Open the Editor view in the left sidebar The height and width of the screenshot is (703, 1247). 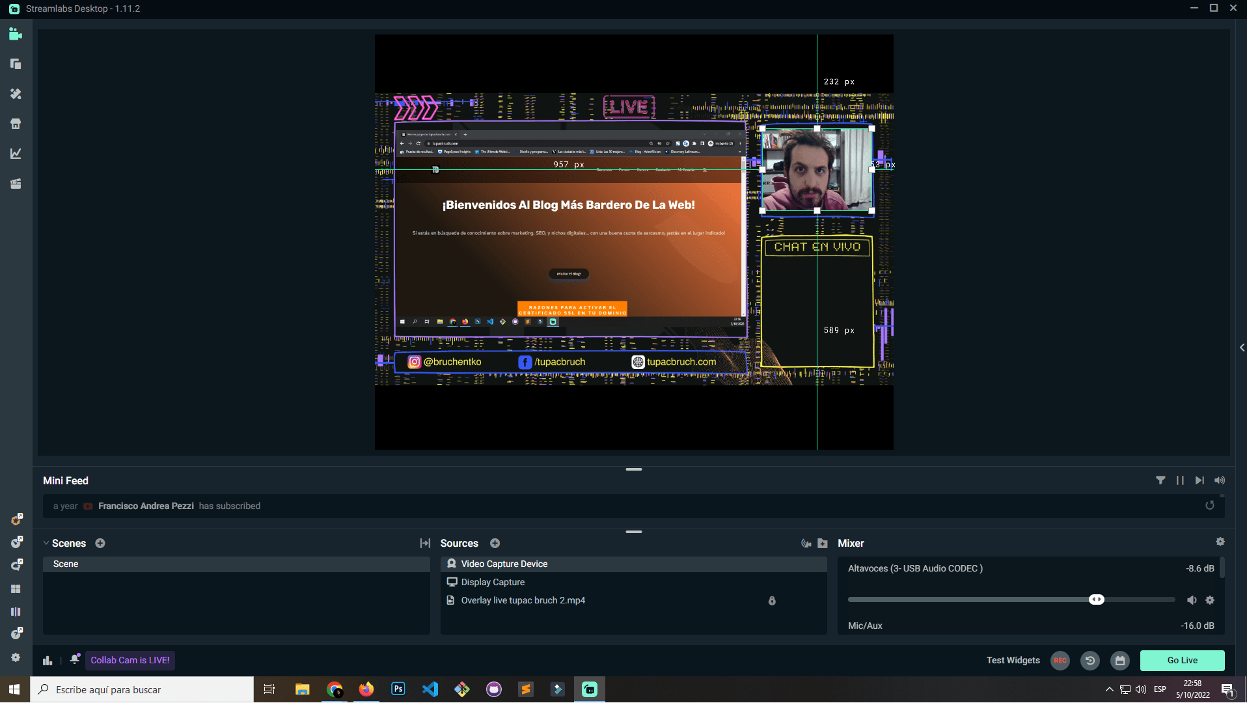[x=16, y=34]
